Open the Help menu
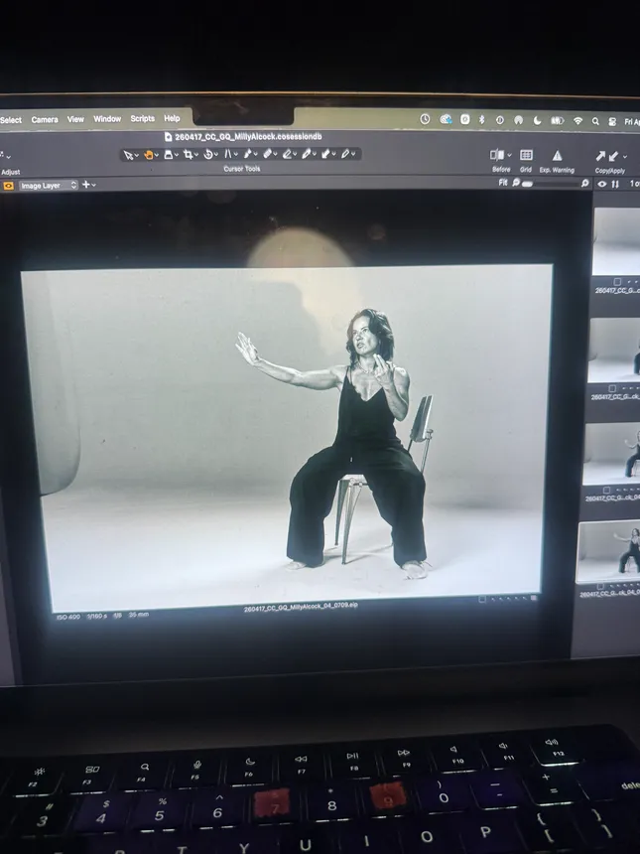Image resolution: width=640 pixels, height=854 pixels. click(172, 118)
